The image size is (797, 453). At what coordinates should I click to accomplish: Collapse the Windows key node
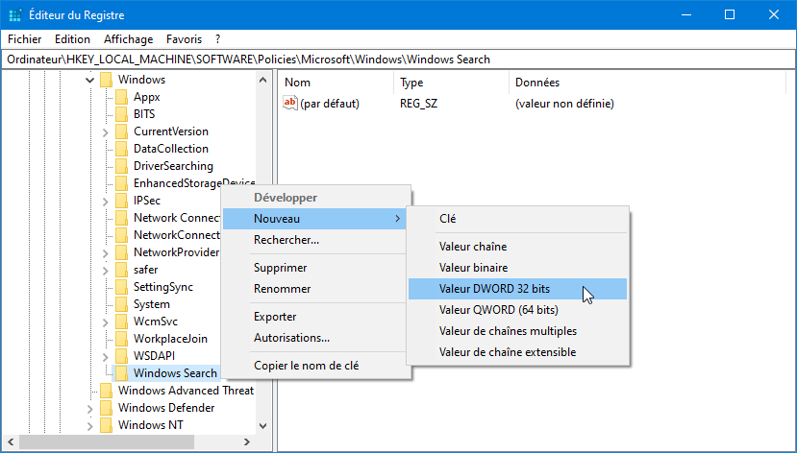click(89, 80)
